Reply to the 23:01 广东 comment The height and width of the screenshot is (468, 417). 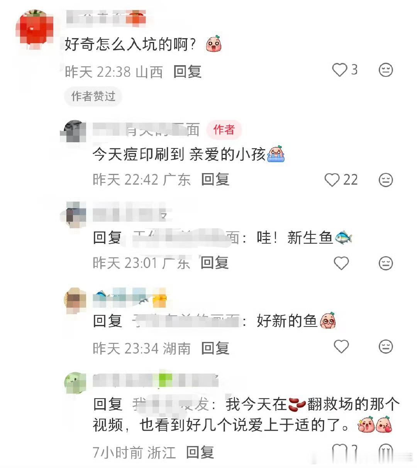[x=215, y=263]
